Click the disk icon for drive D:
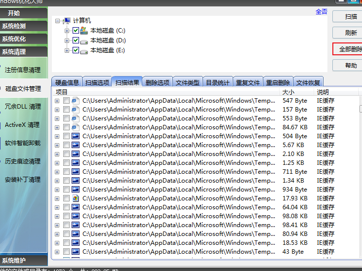 (84, 41)
